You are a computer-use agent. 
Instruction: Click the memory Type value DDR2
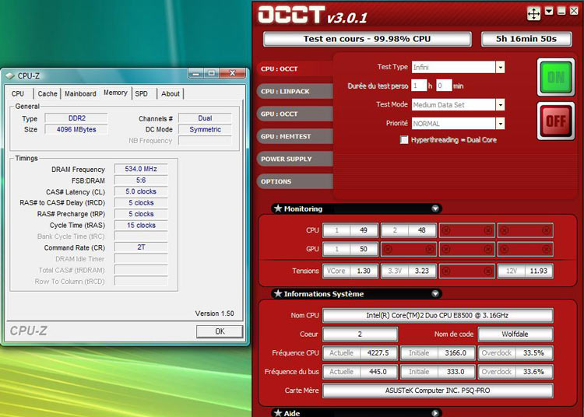[x=76, y=118]
